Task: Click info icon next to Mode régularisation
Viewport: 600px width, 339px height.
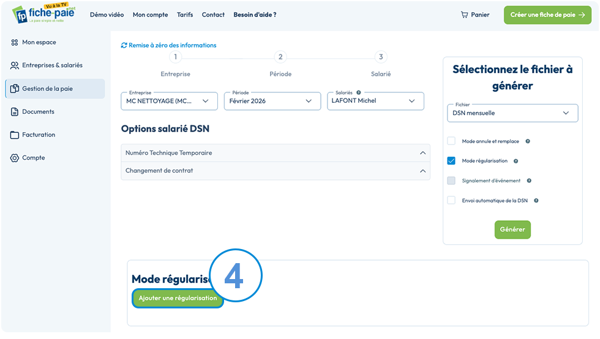Action: [516, 161]
